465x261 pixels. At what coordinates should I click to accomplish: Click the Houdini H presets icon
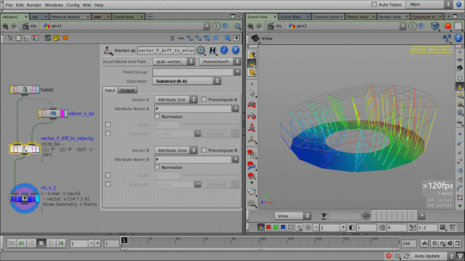click(x=212, y=50)
